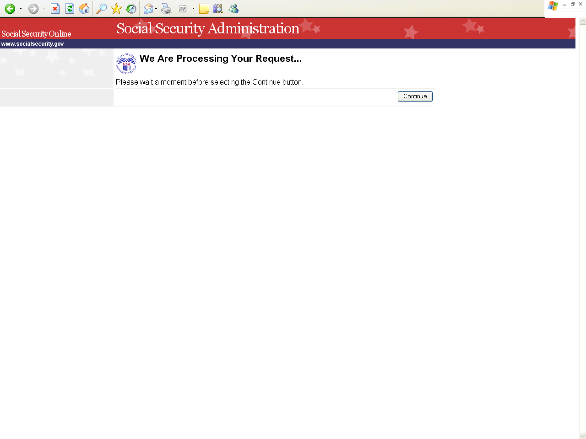The width and height of the screenshot is (586, 439).
Task: Click the "Social Security Online" banner text
Action: tap(36, 34)
